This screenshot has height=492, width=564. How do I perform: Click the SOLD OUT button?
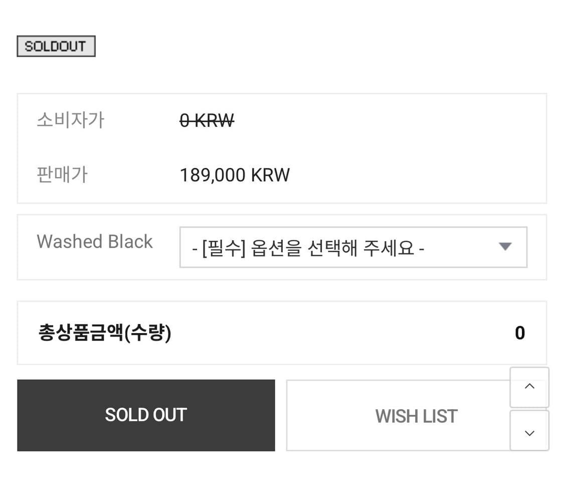(x=146, y=415)
